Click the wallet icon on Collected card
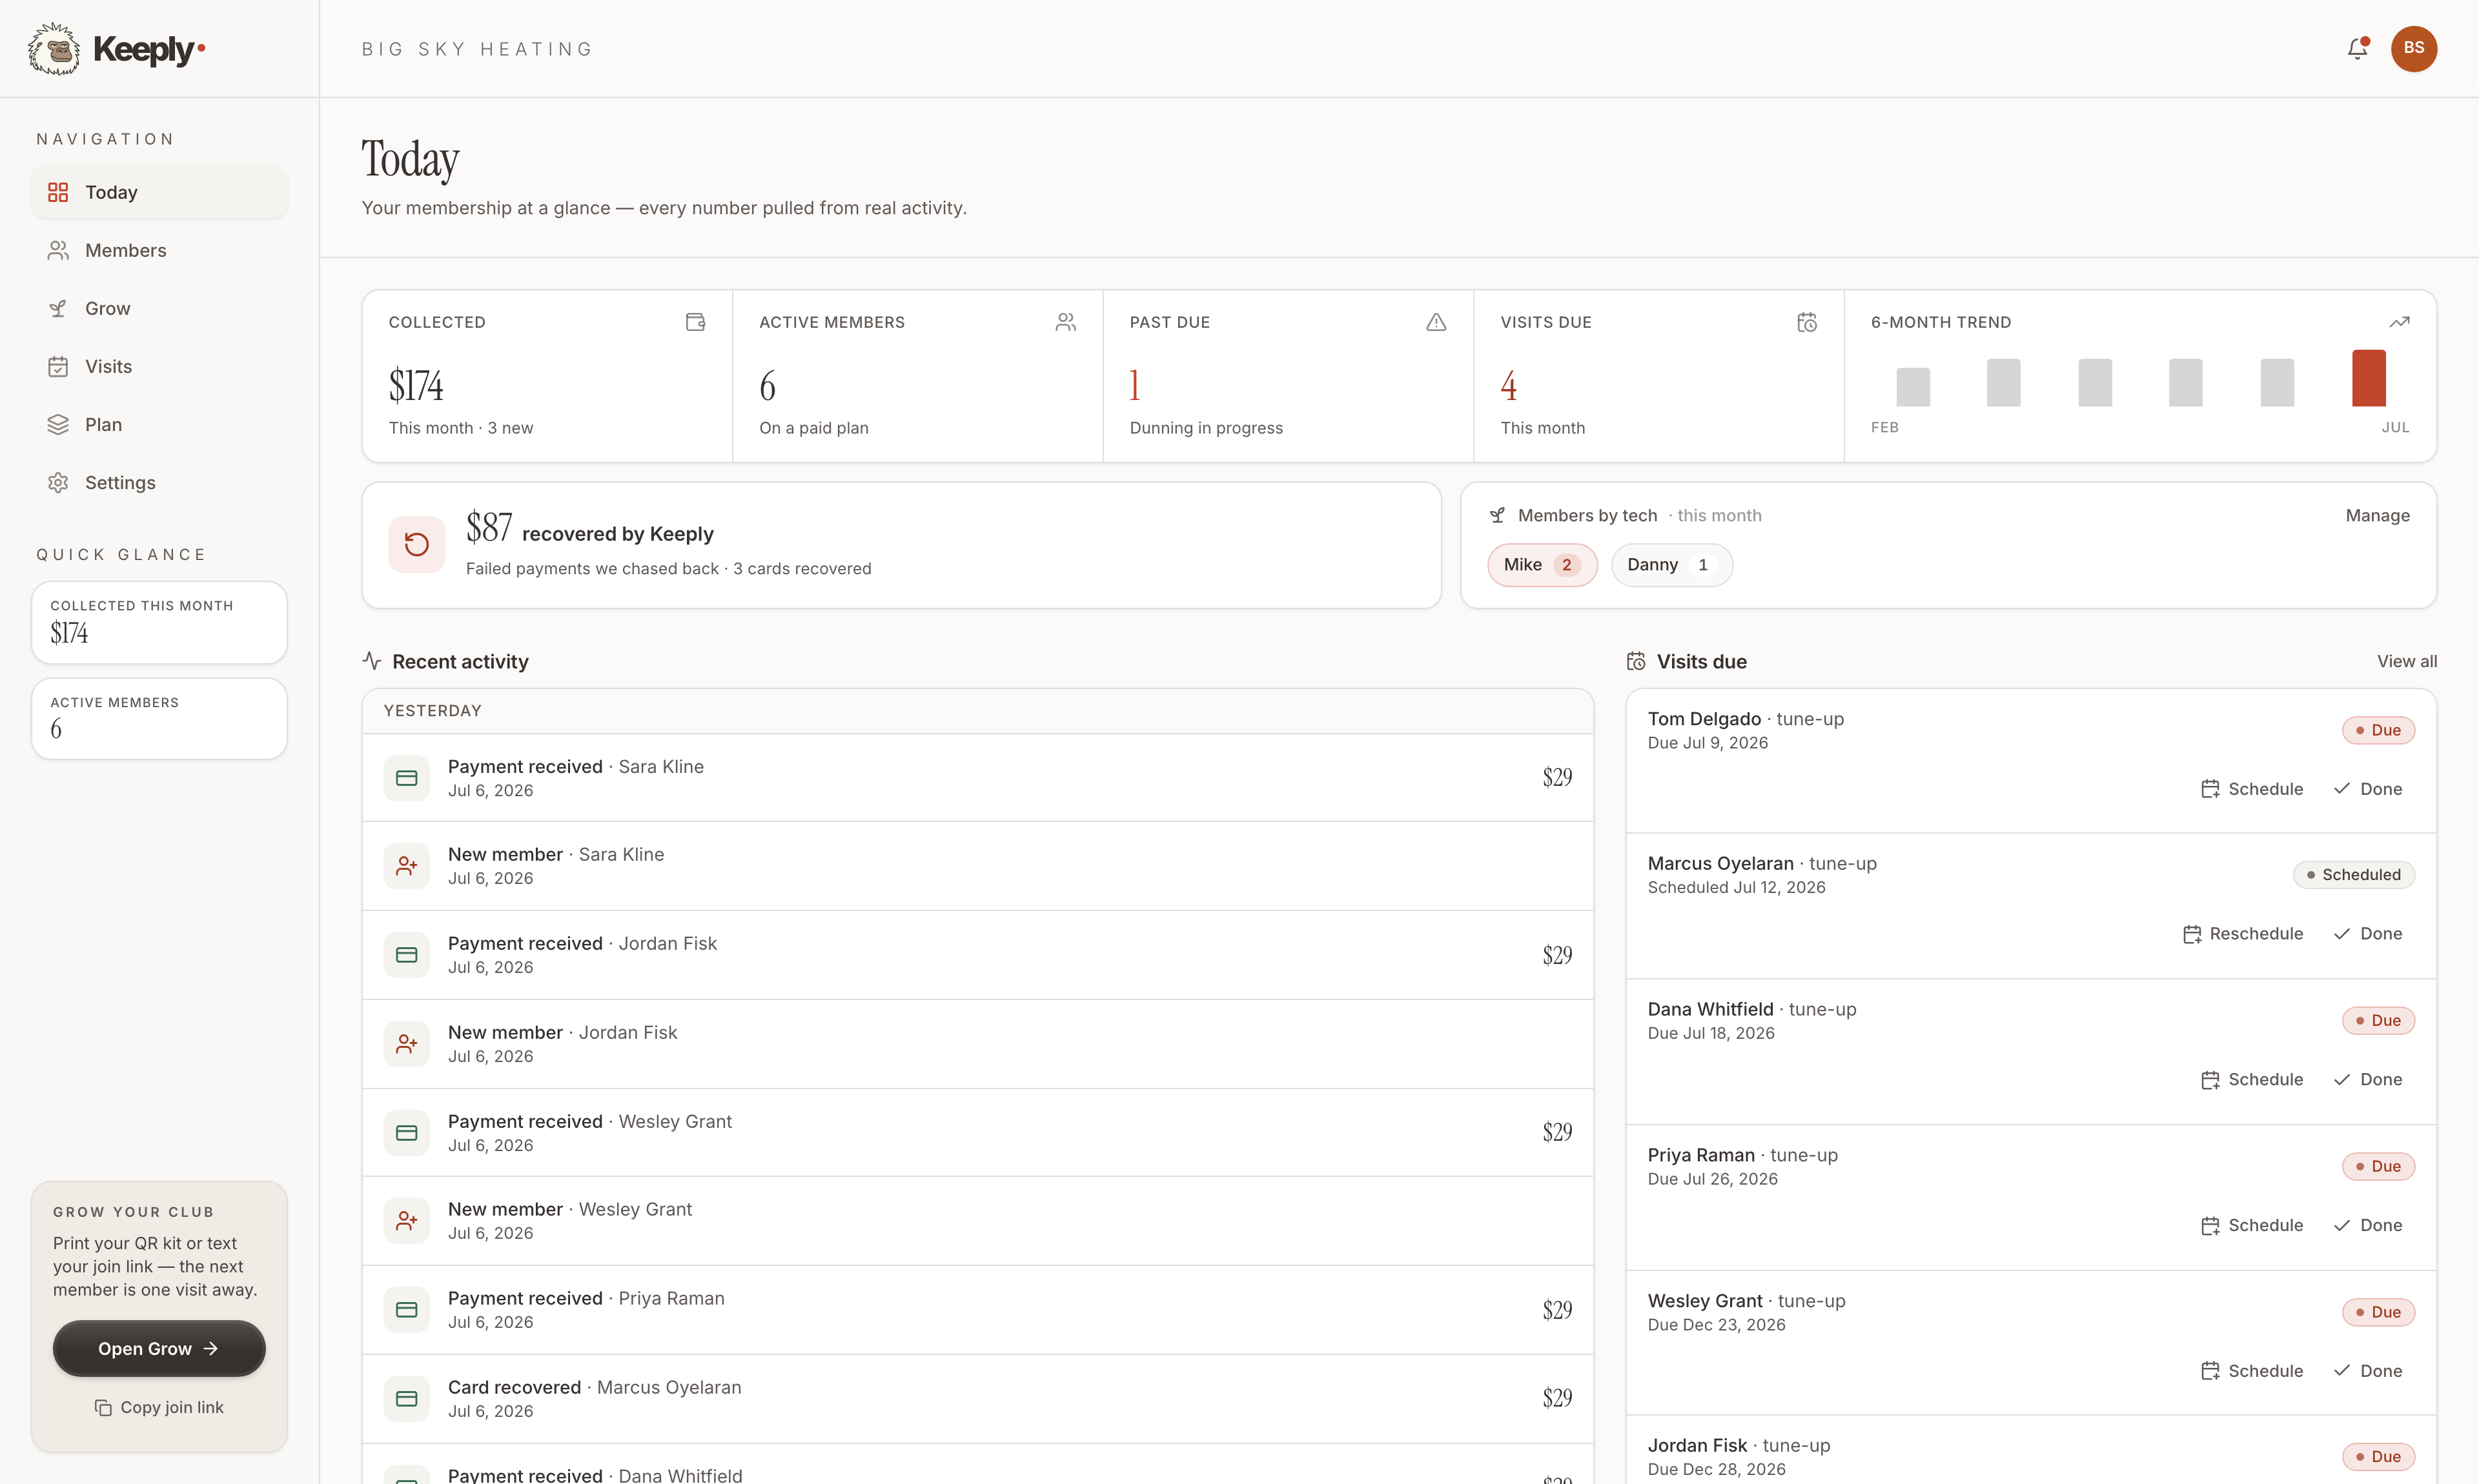The height and width of the screenshot is (1484, 2479). coord(695,322)
